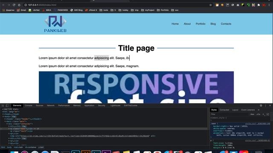
Task: Switch to the EditThisCookie DevTools tab
Action: [131, 105]
